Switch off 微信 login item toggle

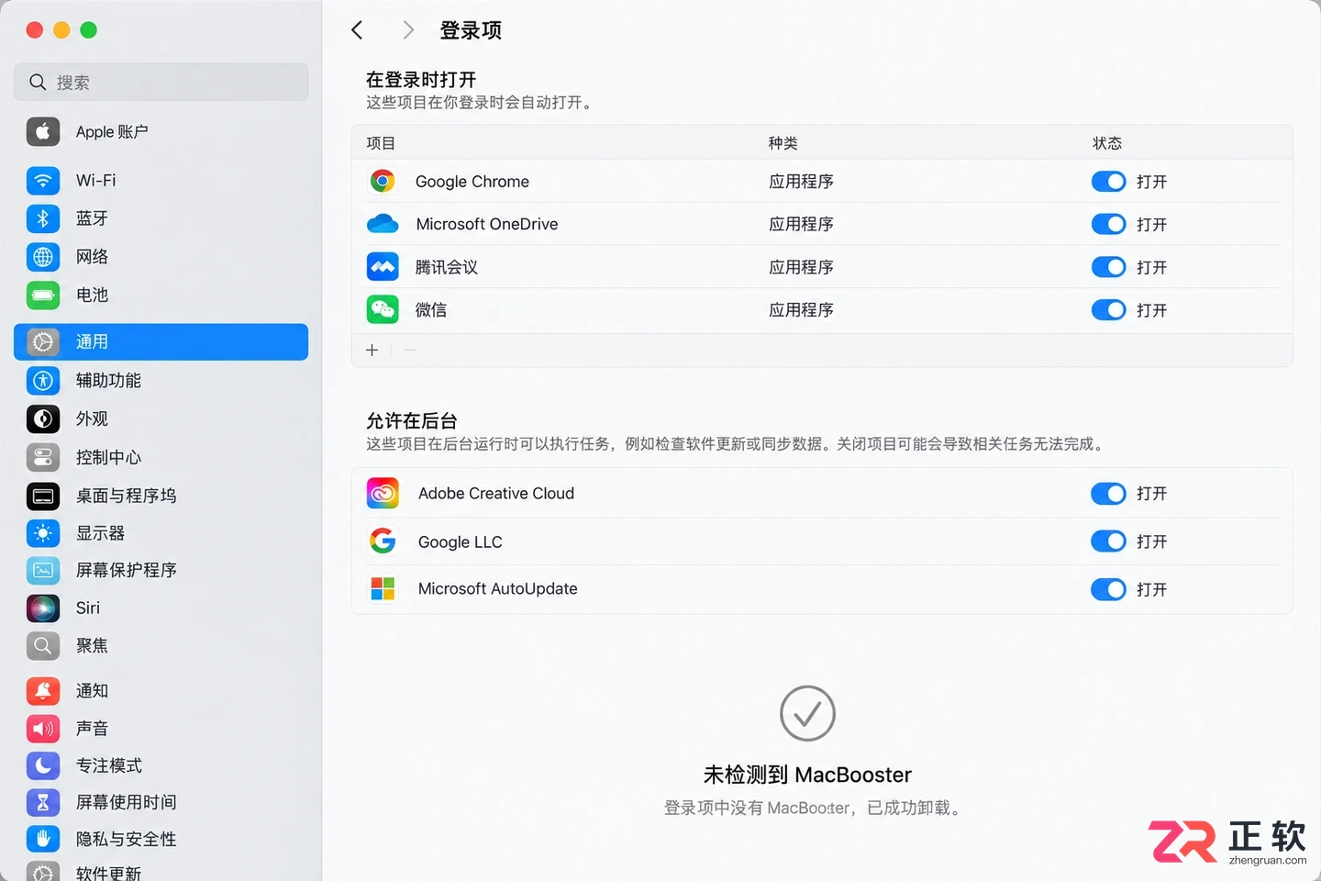click(x=1108, y=310)
